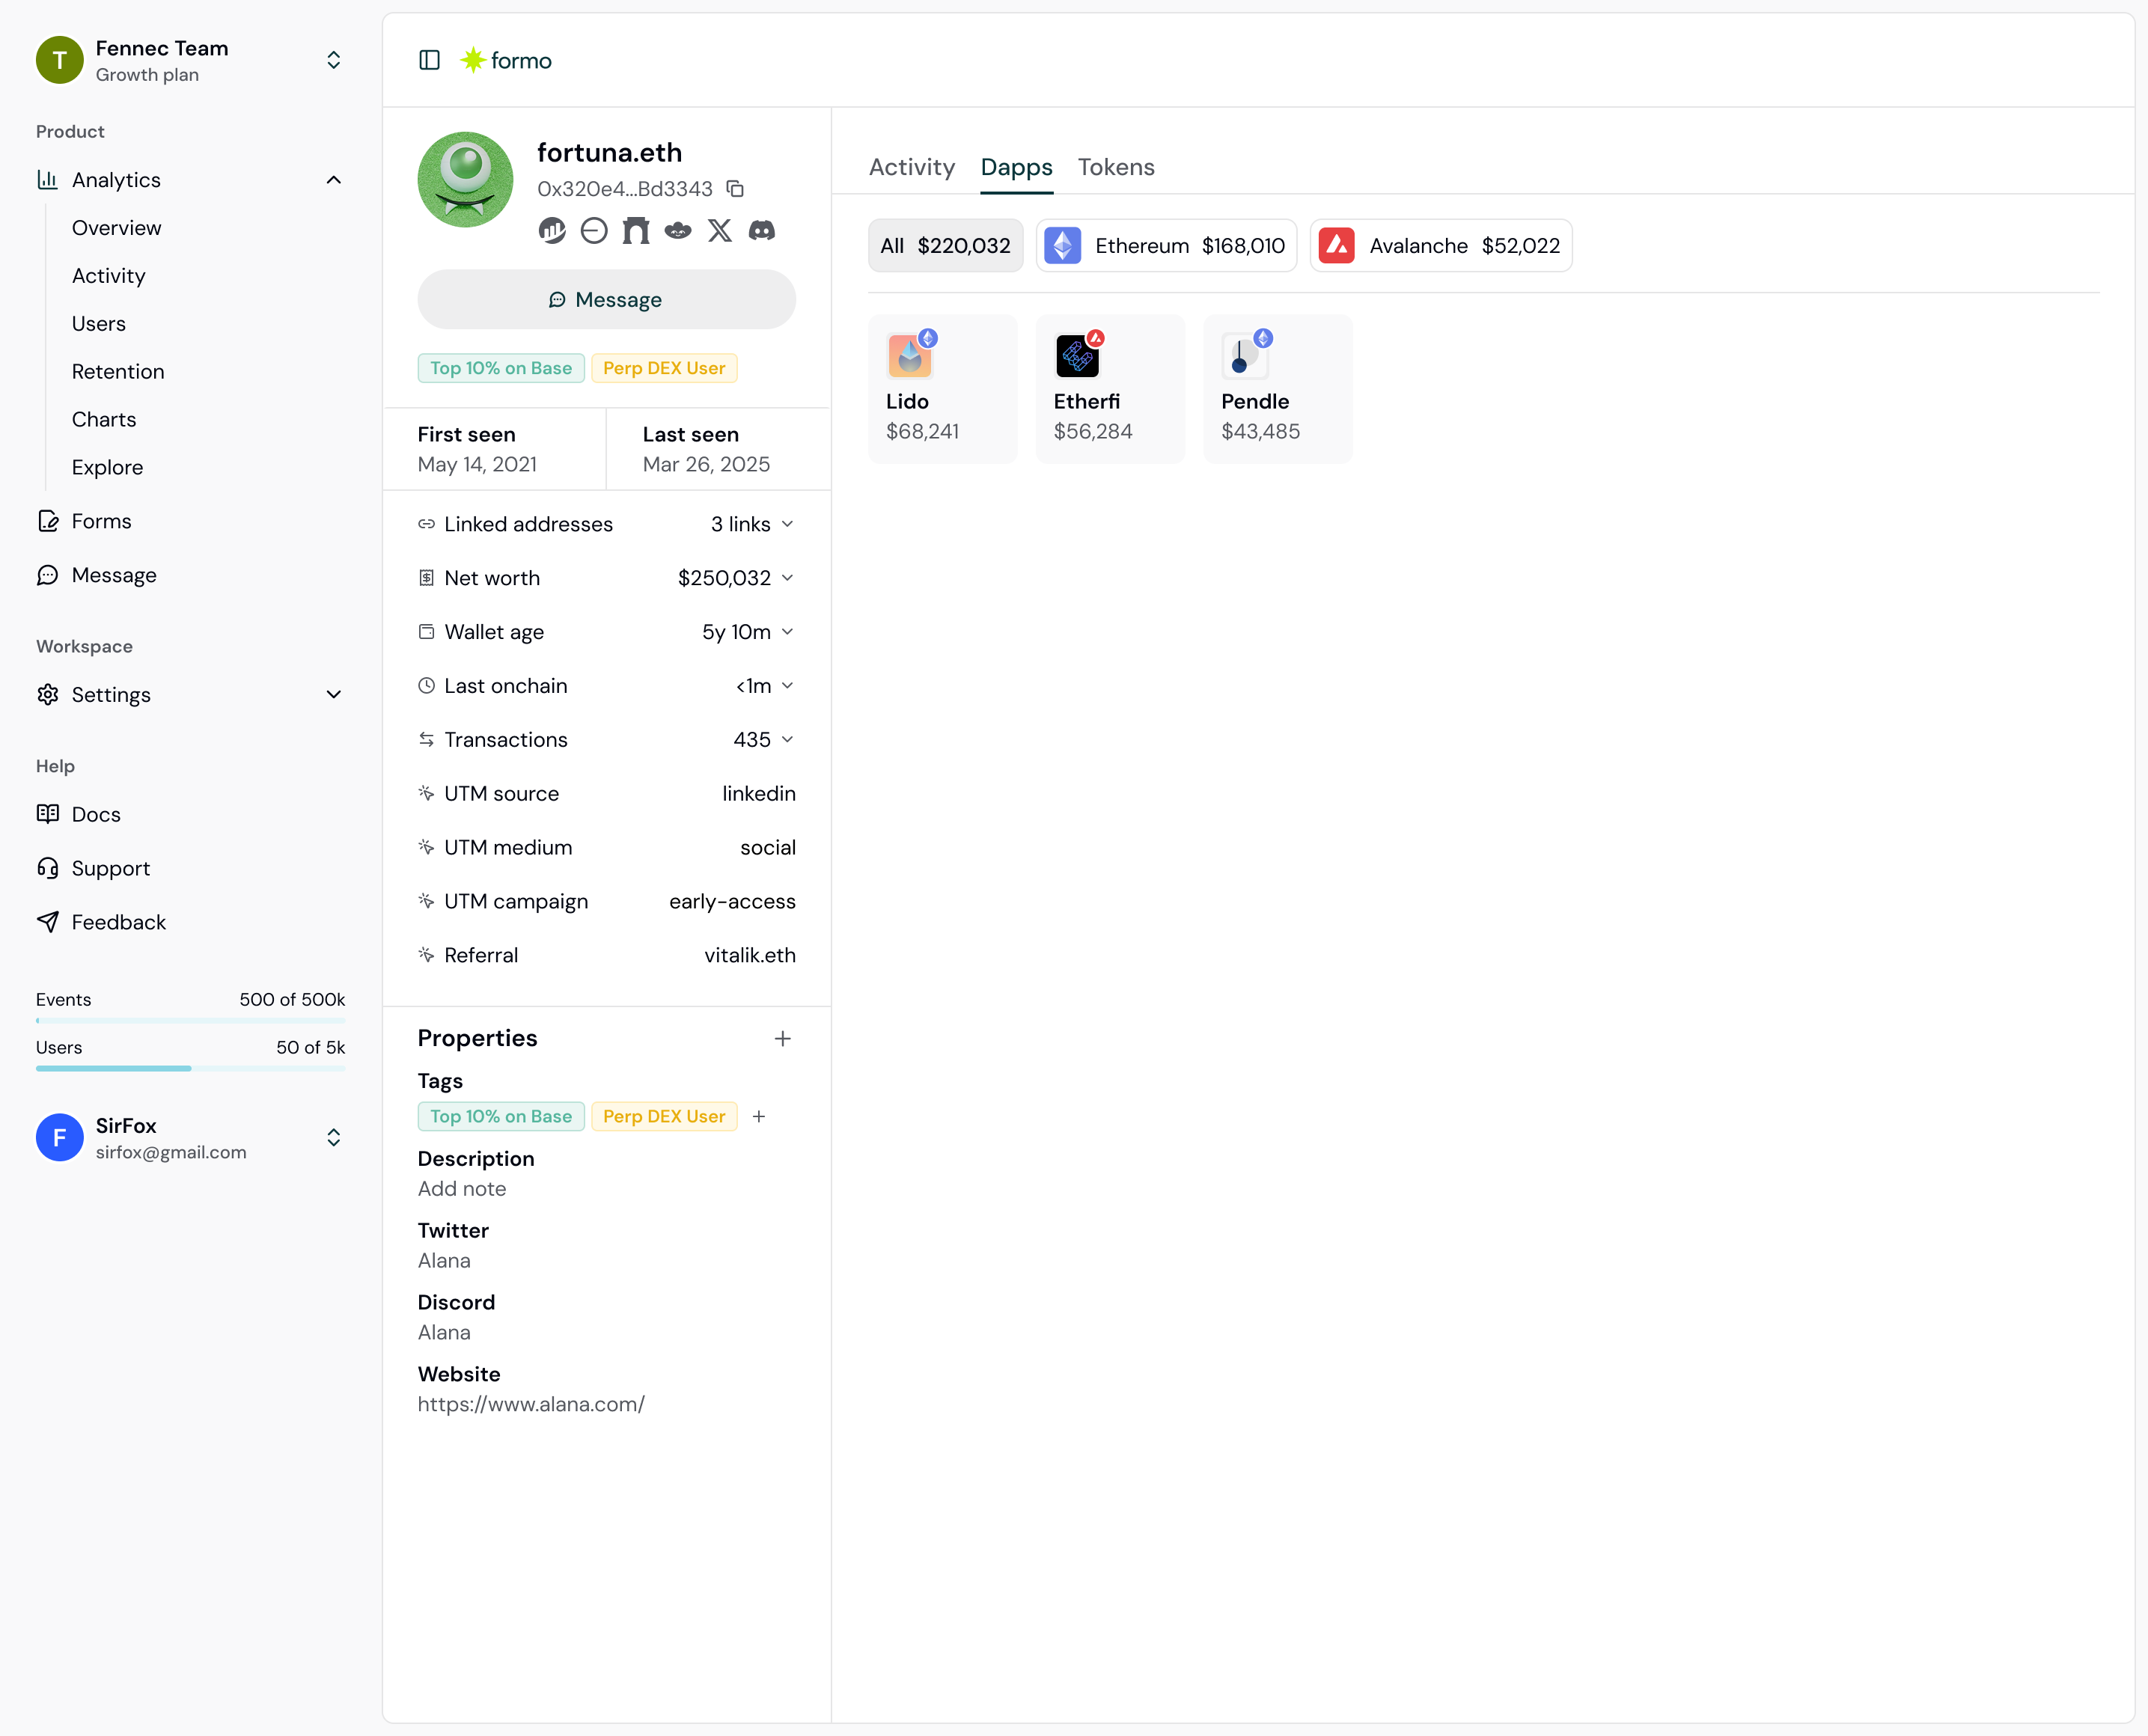Toggle the sidebar panel icon beside formo

(429, 60)
